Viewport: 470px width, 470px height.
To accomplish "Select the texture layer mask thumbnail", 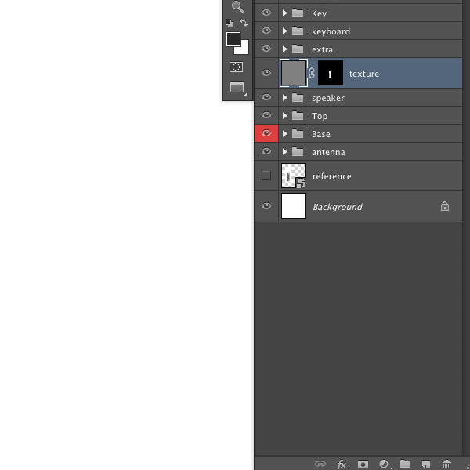I will tap(331, 73).
